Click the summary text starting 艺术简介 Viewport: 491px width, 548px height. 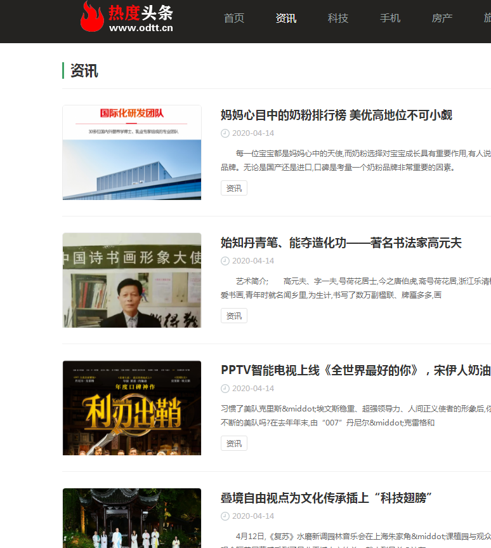[x=355, y=288]
